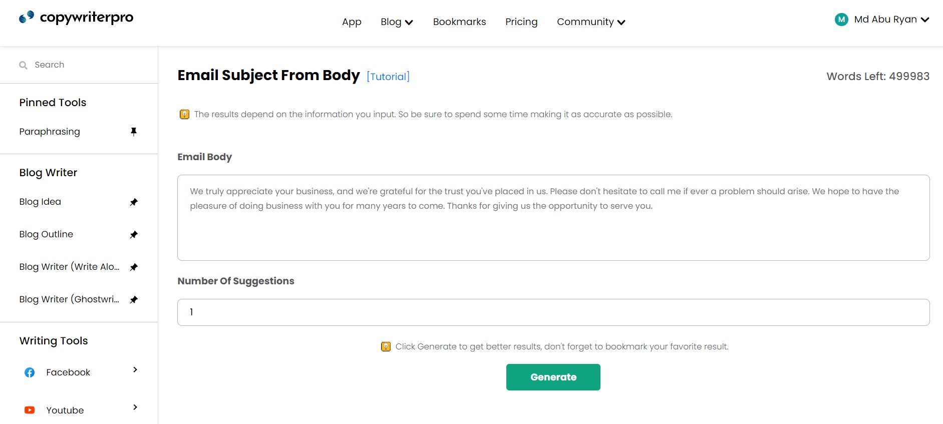Open the Md Abu Ryan account menu

[x=891, y=20]
